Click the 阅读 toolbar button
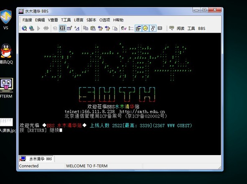The width and height of the screenshot is (247, 184). tap(181, 28)
